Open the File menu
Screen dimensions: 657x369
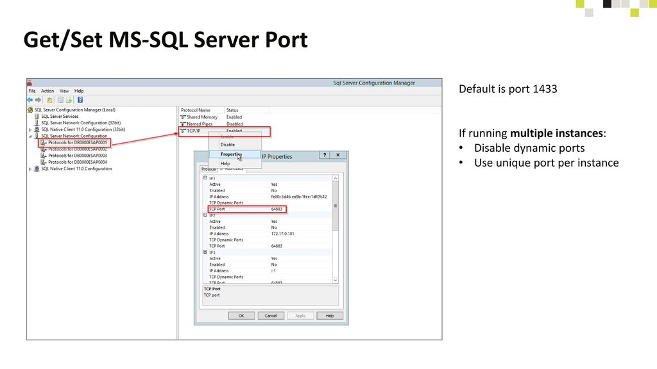tap(32, 91)
